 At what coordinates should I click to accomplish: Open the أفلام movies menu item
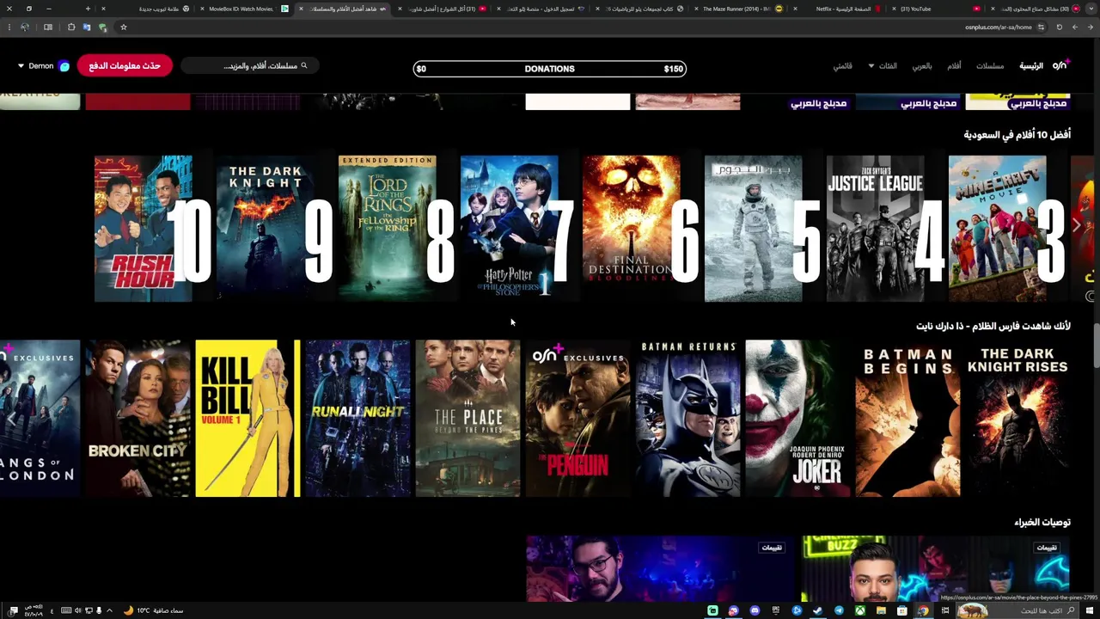pos(954,66)
